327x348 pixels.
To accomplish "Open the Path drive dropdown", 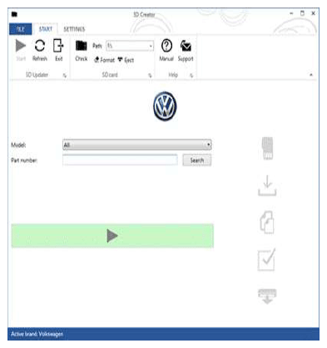I will (x=151, y=46).
